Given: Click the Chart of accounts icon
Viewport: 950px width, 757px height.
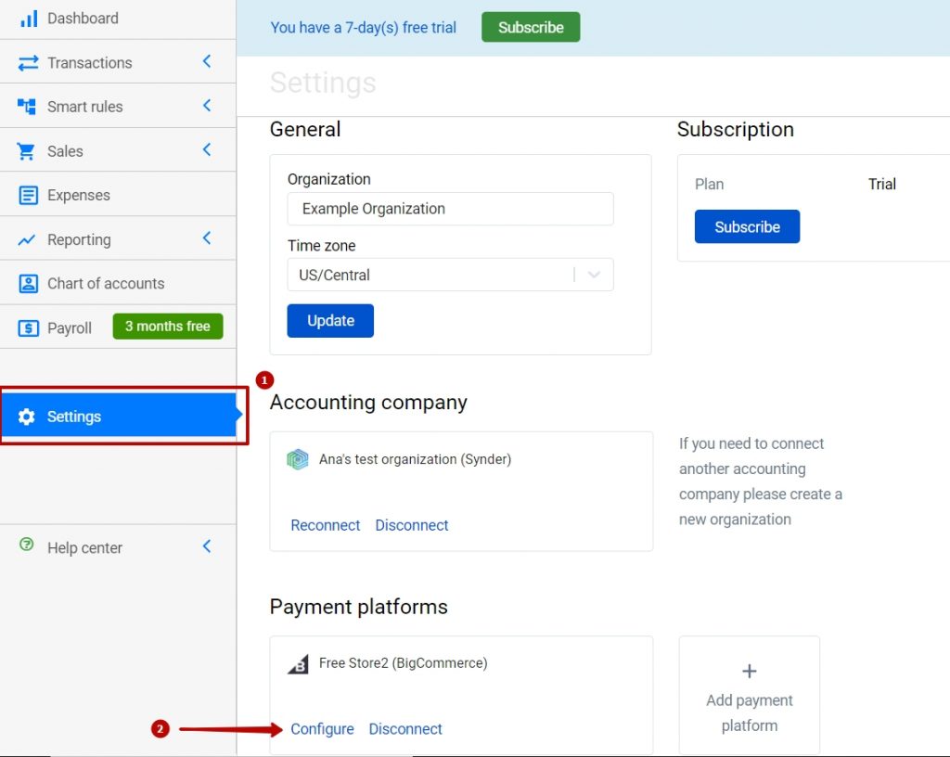Looking at the screenshot, I should pyautogui.click(x=28, y=284).
